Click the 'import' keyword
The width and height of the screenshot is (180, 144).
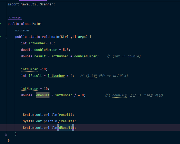pyautogui.click(x=13, y=4)
